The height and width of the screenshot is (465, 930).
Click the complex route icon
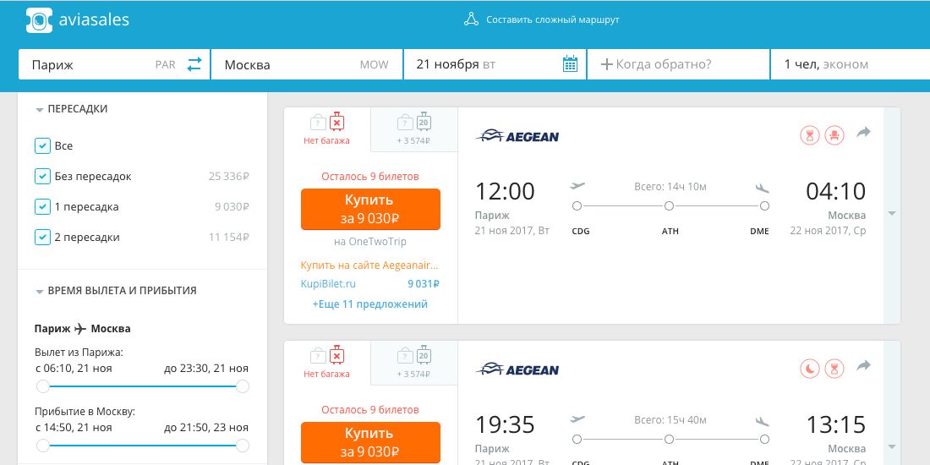[472, 19]
